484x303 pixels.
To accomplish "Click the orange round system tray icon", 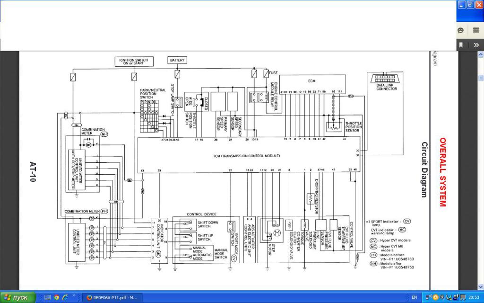I will coord(436,297).
